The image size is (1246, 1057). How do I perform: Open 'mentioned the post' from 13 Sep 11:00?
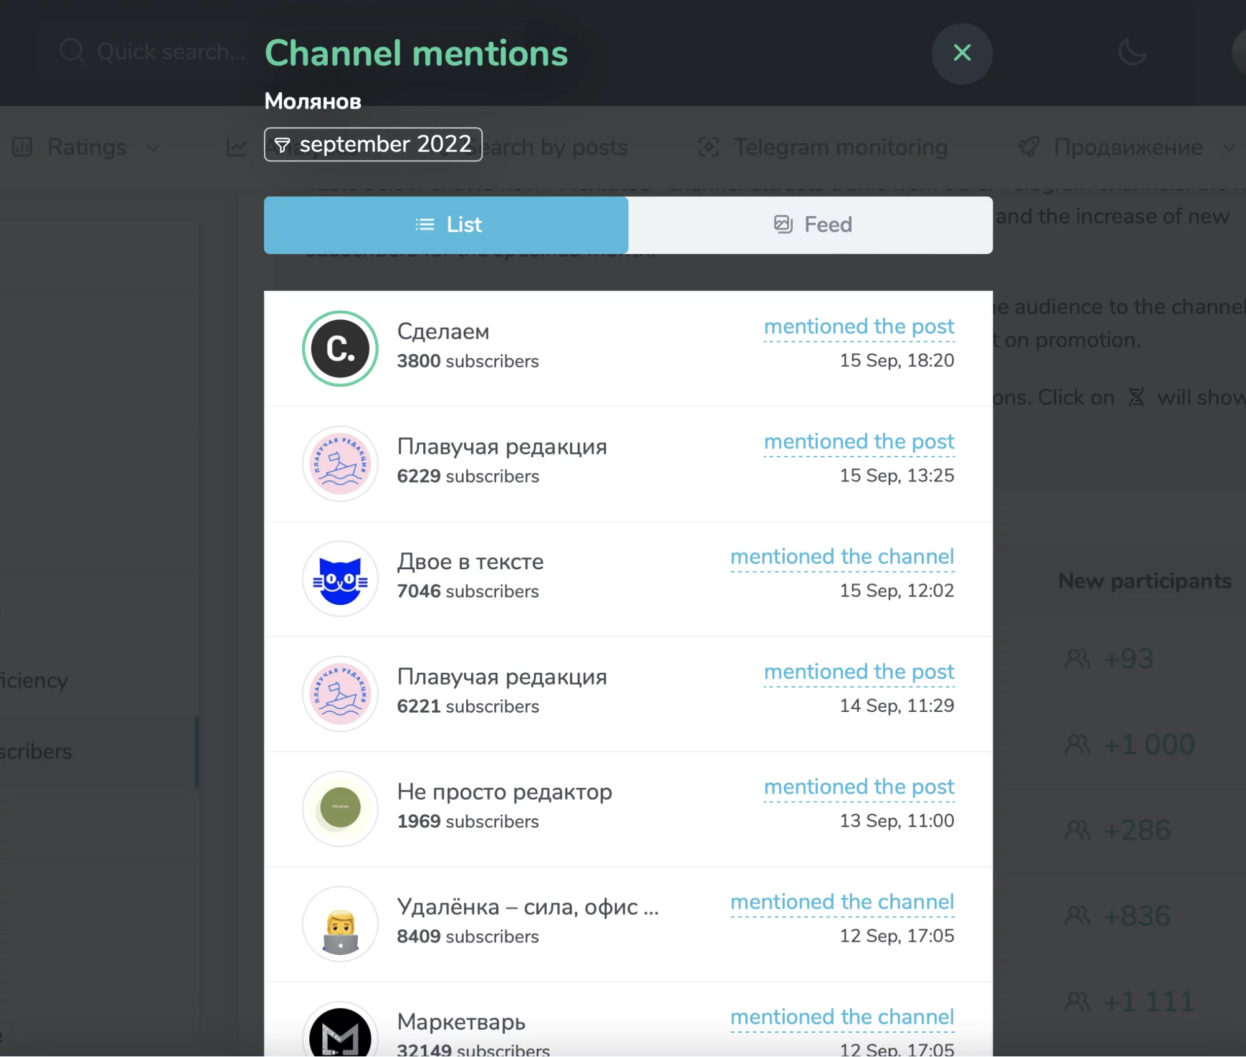pos(859,787)
